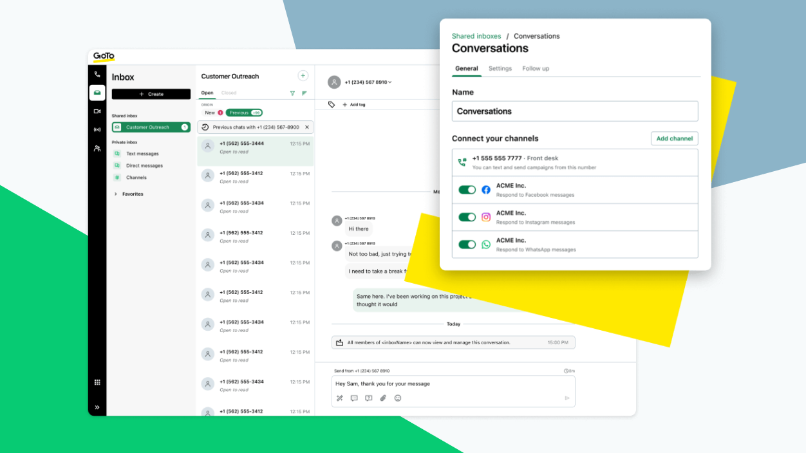Viewport: 806px width, 453px height.
Task: Click the broadcast icon in left sidebar
Action: pyautogui.click(x=97, y=129)
